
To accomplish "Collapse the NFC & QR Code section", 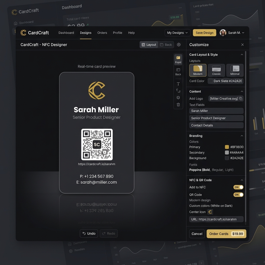I will [242, 180].
